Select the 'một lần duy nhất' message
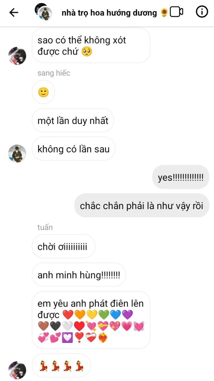Viewport: 214px width, 381px height. pyautogui.click(x=73, y=120)
